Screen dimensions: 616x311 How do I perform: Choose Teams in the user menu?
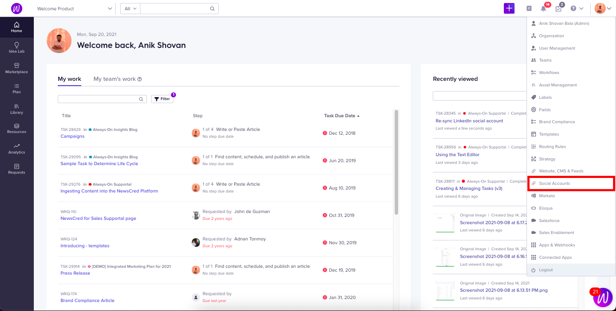(571, 60)
